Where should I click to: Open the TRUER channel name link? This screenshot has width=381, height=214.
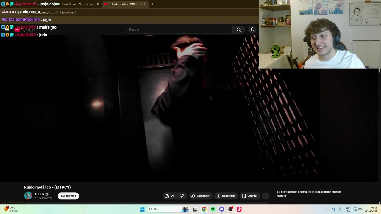pos(39,194)
